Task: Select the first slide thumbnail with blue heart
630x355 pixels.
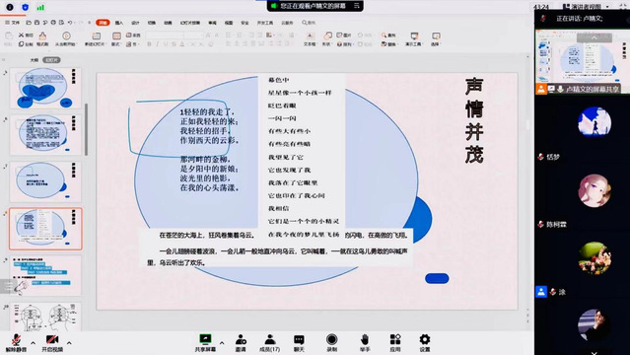Action: pyautogui.click(x=45, y=88)
